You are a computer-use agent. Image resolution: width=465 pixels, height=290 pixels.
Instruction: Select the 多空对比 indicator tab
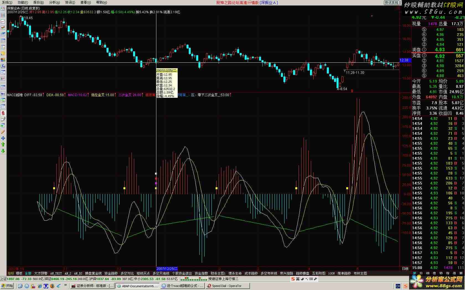point(127,273)
